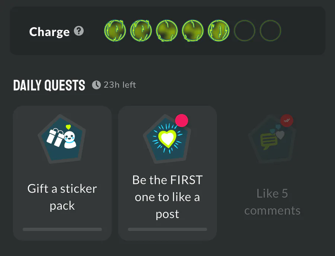Open the "Gift a sticker pack" quest
335x256 pixels.
coord(62,197)
